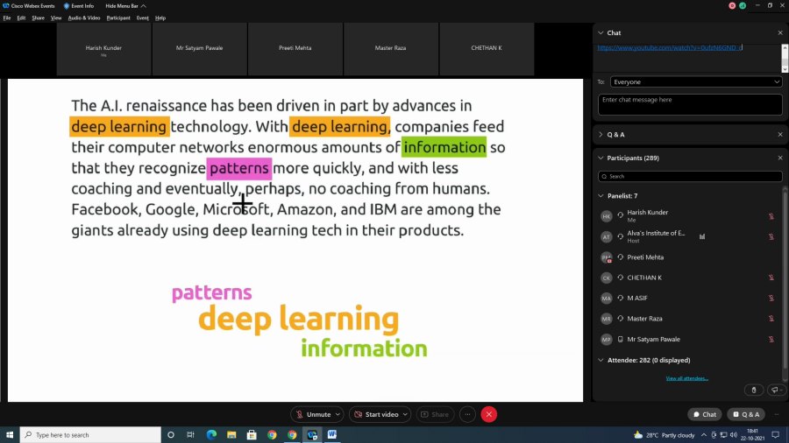789x443 pixels.
Task: Open the Help menu
Action: (x=160, y=18)
